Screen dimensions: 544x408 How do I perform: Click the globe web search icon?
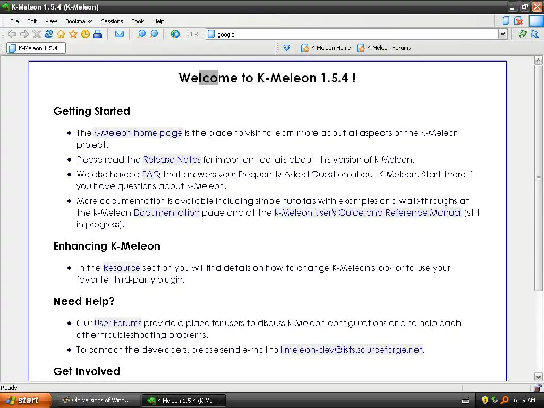[175, 34]
